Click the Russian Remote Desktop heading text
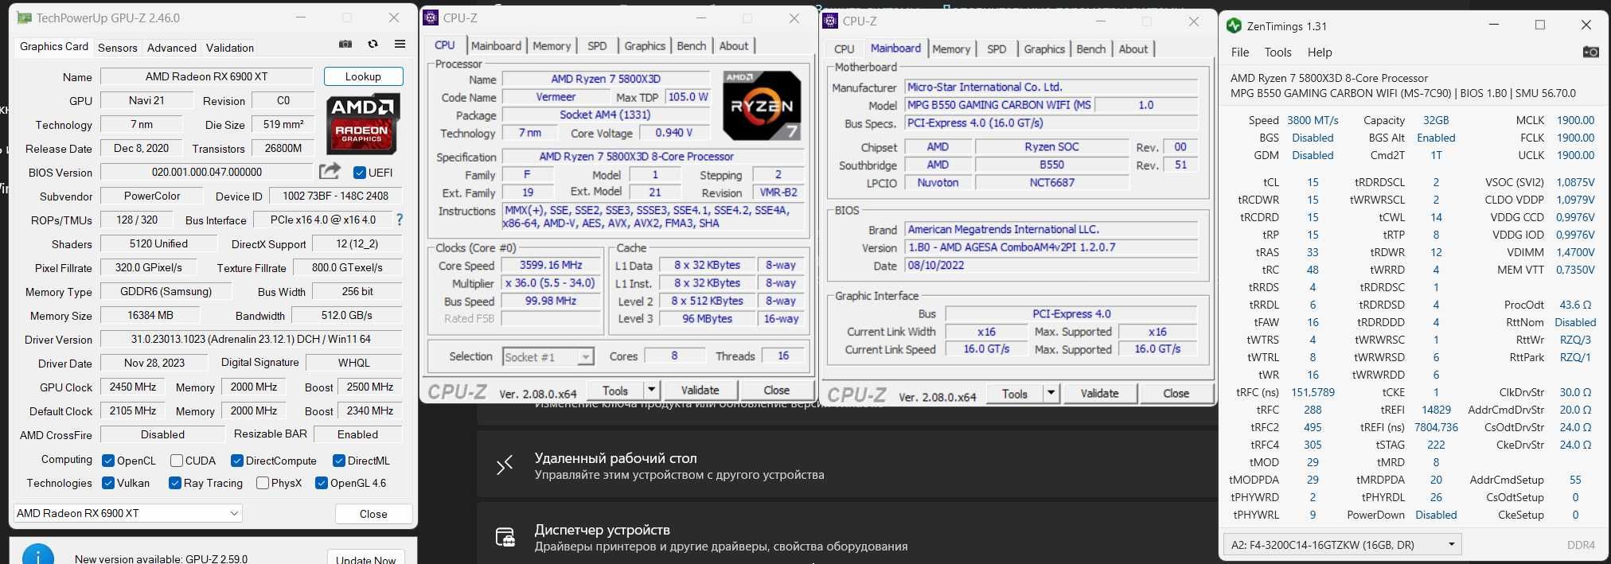 (x=616, y=458)
